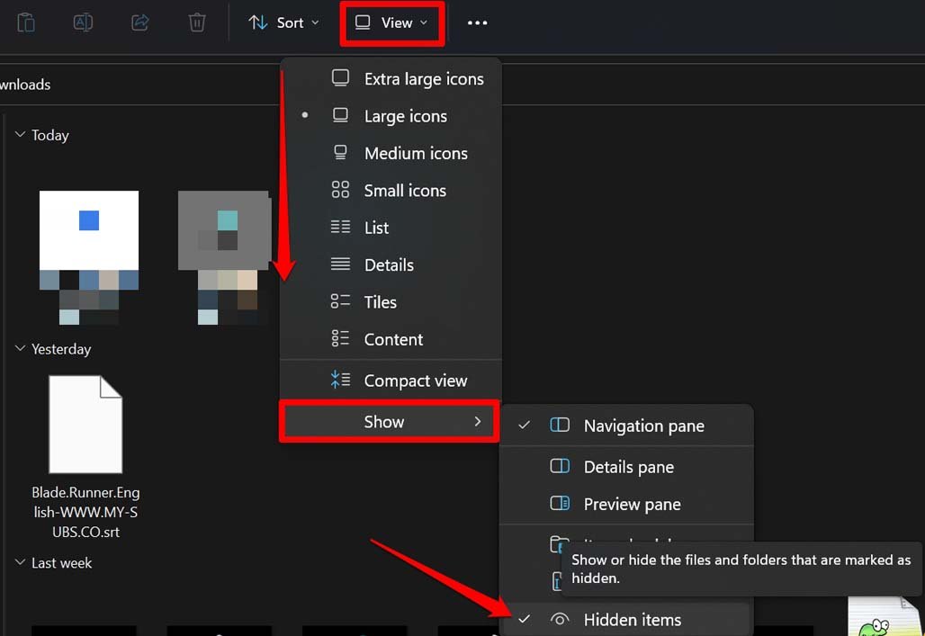Open the See more ellipsis menu
Screen dimensions: 925x636
[x=478, y=22]
